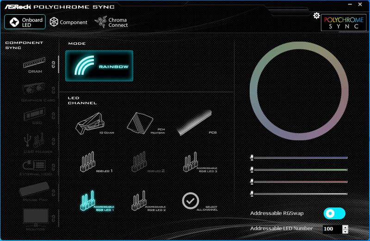Open the Component tab
The image size is (370, 241).
68,22
